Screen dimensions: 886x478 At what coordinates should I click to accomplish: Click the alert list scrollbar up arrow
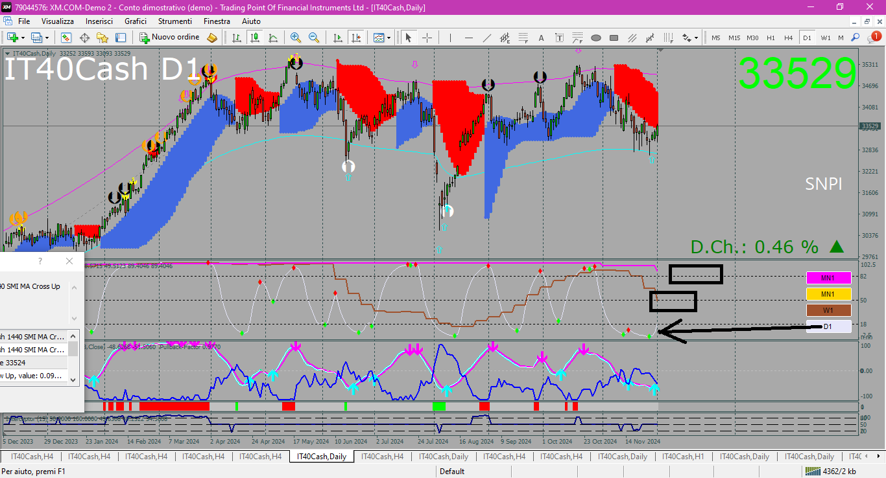point(73,336)
